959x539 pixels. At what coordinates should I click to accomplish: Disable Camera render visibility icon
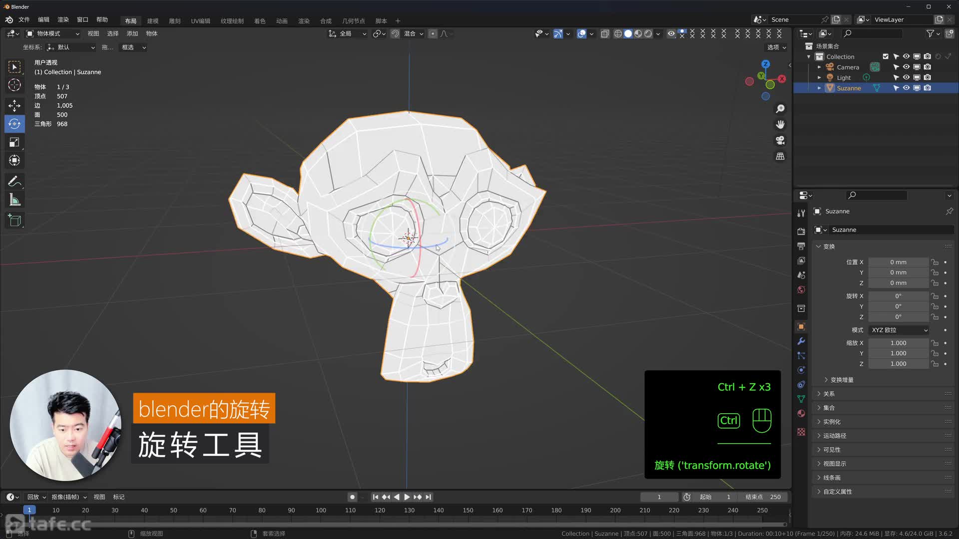[928, 67]
